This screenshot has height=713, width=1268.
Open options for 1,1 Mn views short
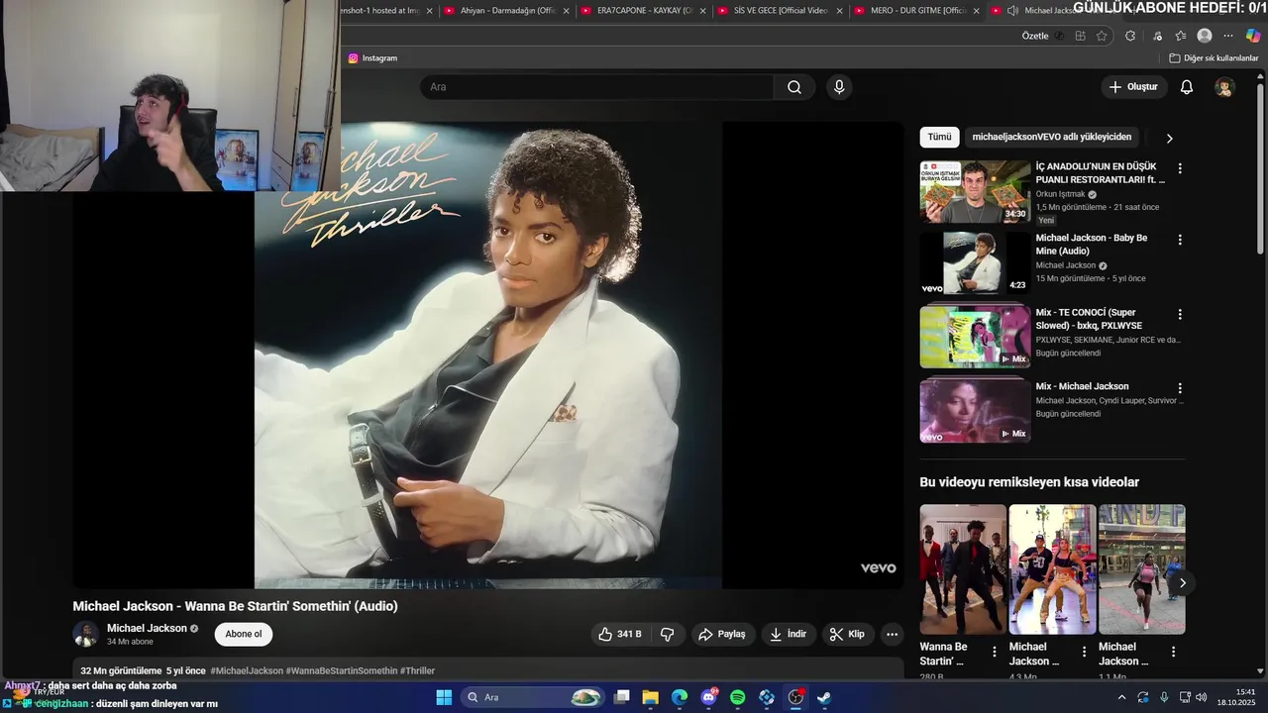pyautogui.click(x=1173, y=652)
